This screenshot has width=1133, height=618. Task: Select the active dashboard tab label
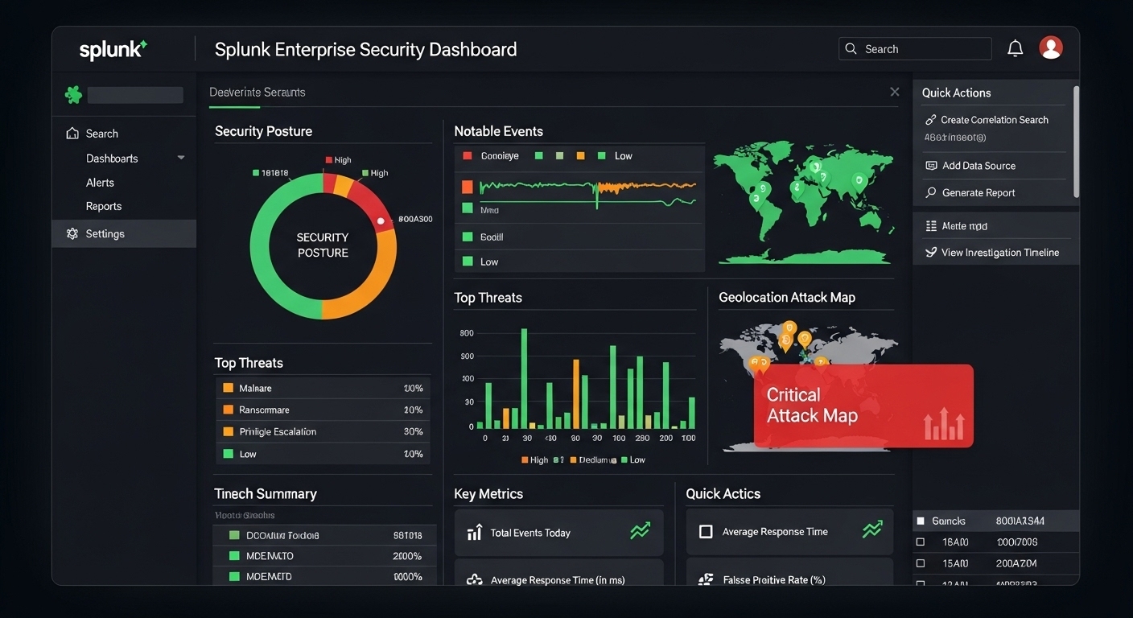tap(257, 93)
